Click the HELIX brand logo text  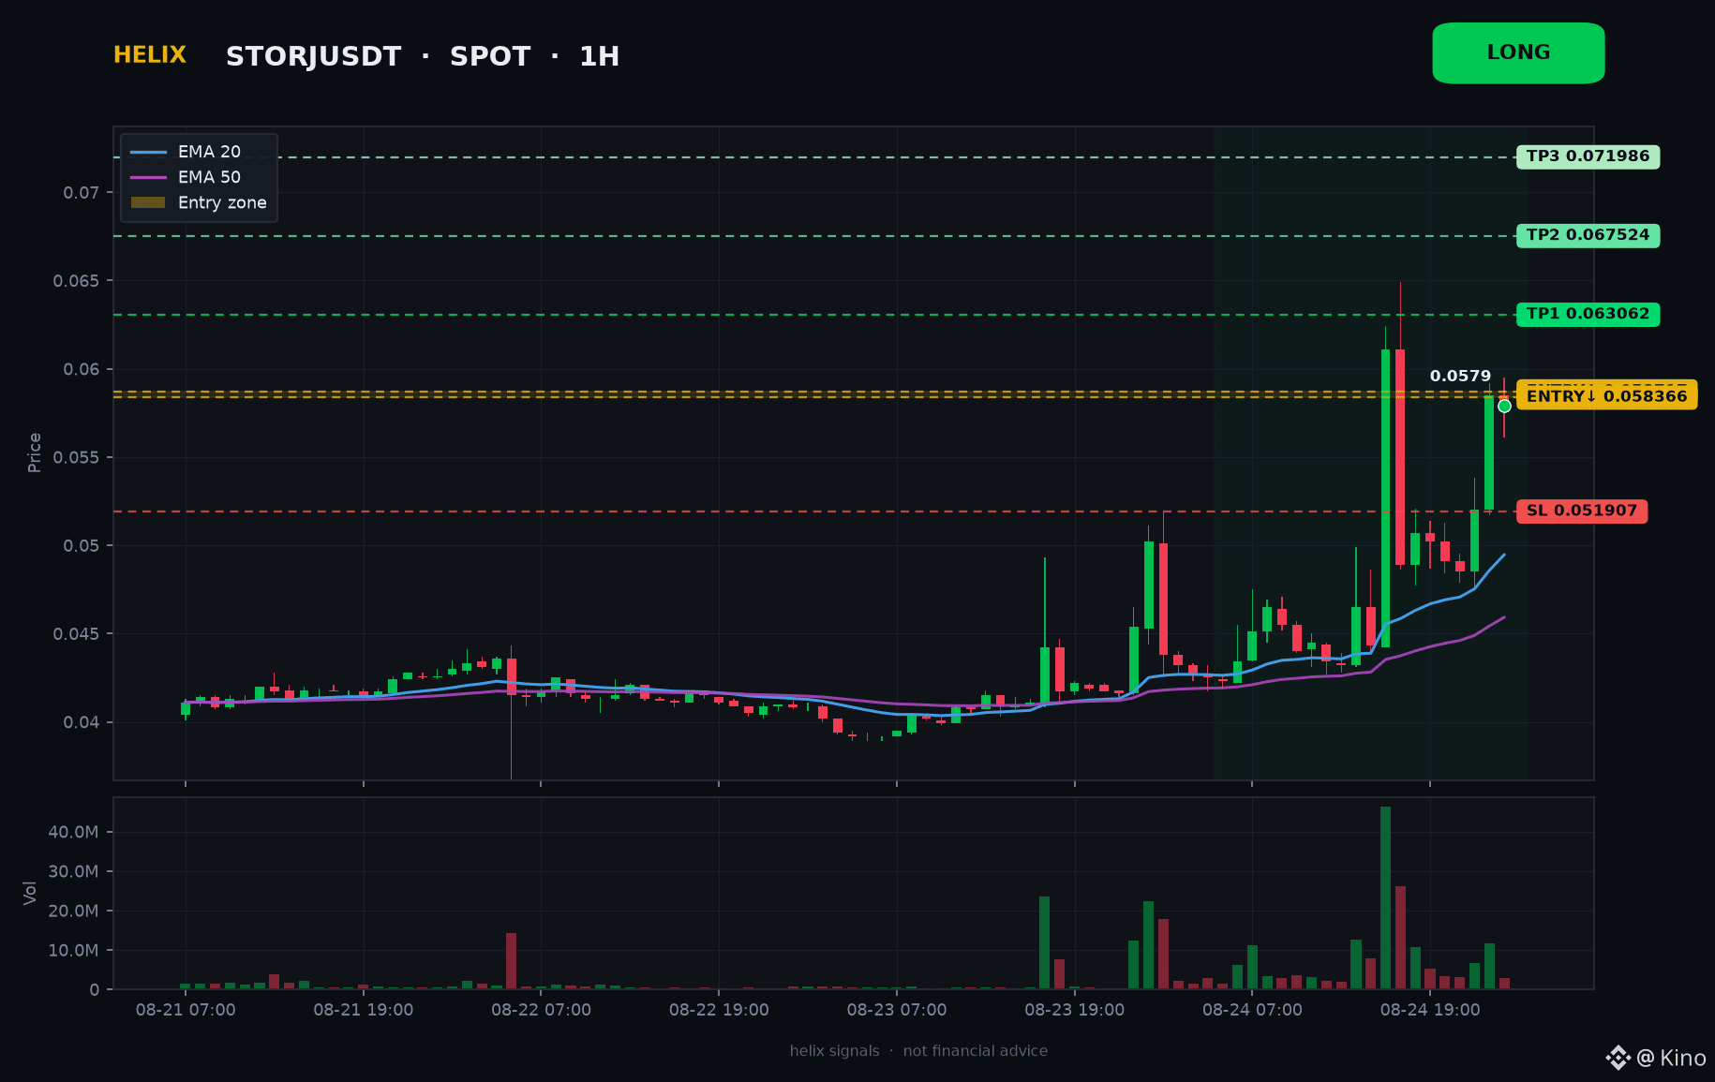[150, 55]
